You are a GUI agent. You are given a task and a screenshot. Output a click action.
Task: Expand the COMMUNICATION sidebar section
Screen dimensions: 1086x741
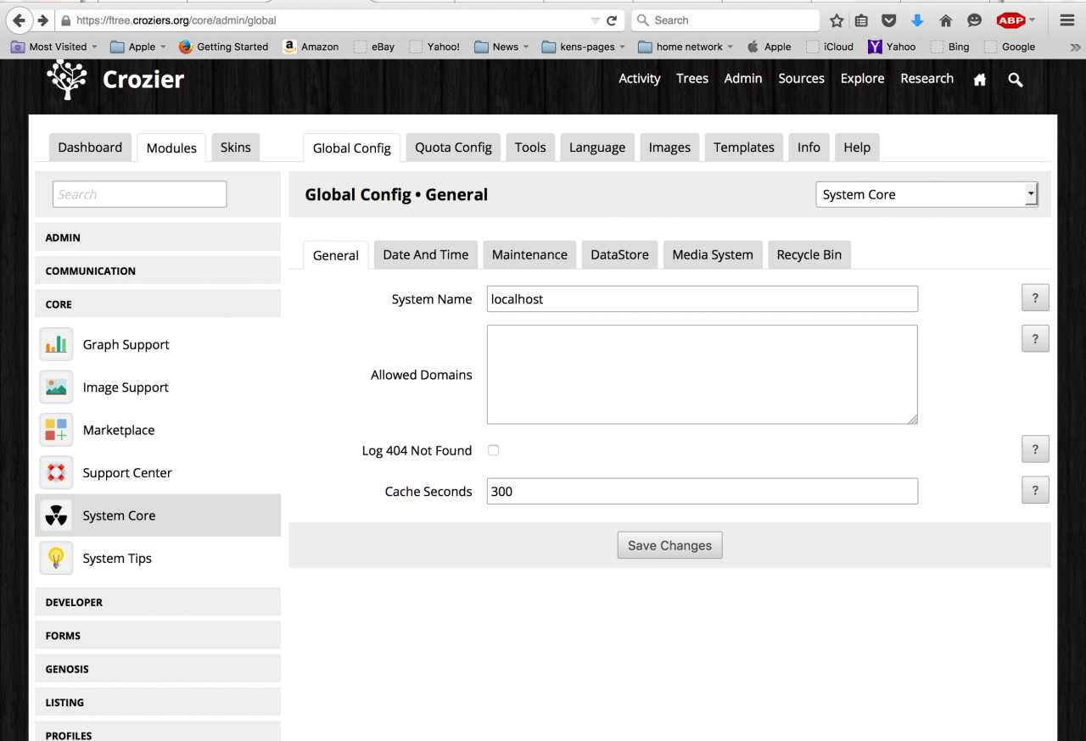pyautogui.click(x=158, y=270)
